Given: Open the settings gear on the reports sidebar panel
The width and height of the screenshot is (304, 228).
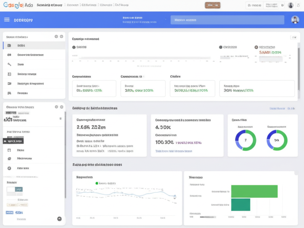Looking at the screenshot, I should click(56, 36).
